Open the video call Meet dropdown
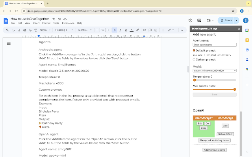Screen dimensions: 252x157 [x=210, y=20]
